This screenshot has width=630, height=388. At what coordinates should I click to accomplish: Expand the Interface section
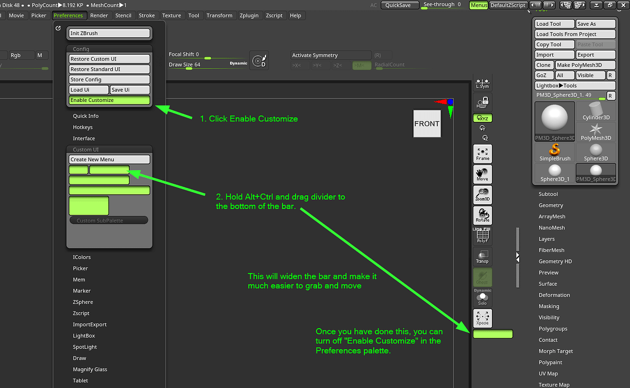click(84, 139)
